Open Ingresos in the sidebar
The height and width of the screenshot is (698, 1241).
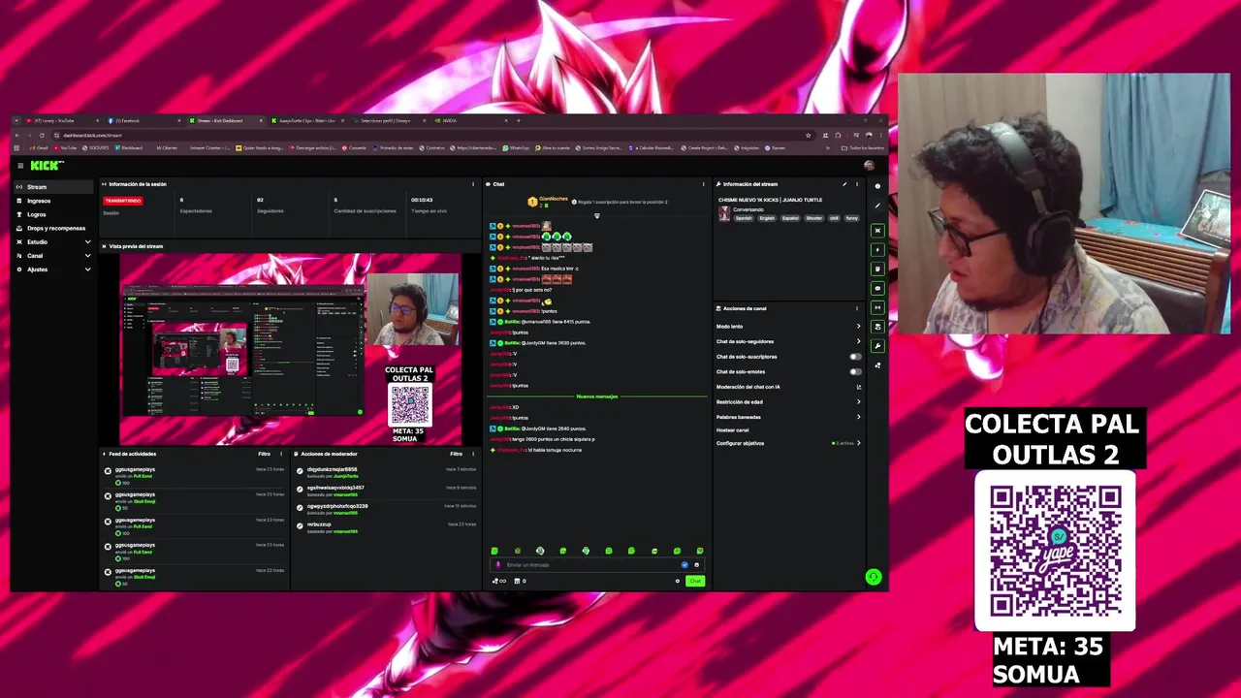(x=53, y=201)
